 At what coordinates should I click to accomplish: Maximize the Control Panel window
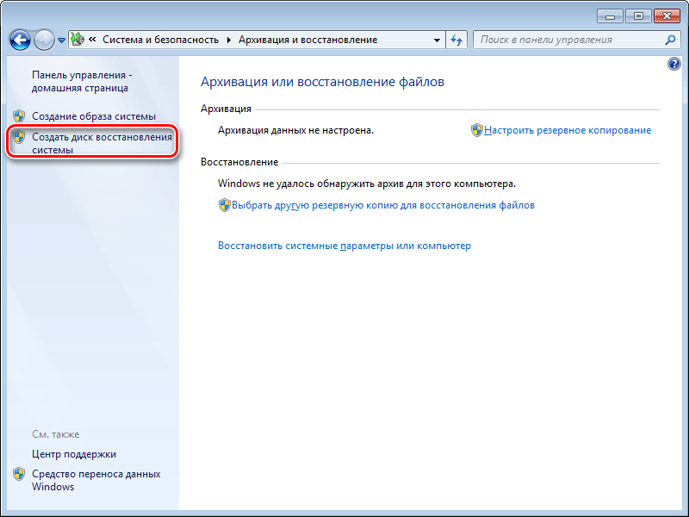point(638,16)
